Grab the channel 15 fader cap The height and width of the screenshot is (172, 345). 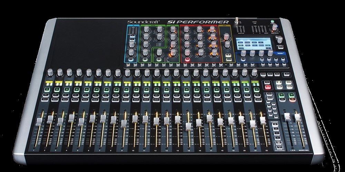click(x=188, y=127)
